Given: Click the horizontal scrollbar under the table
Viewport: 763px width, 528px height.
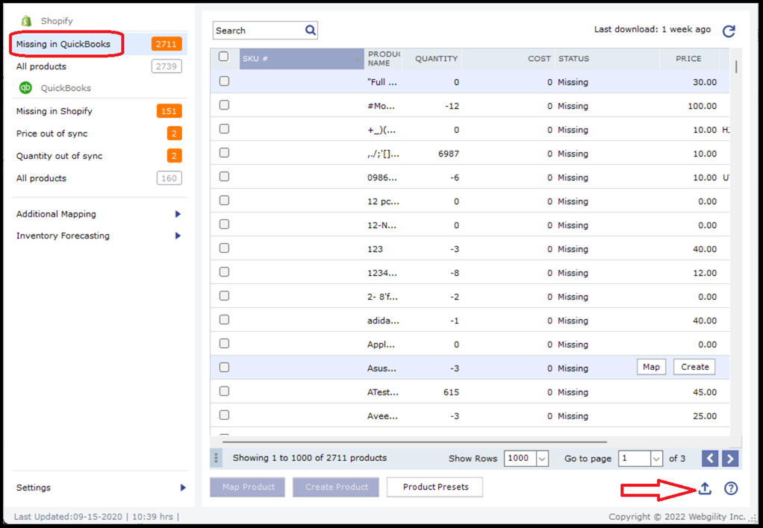Looking at the screenshot, I should coord(414,441).
